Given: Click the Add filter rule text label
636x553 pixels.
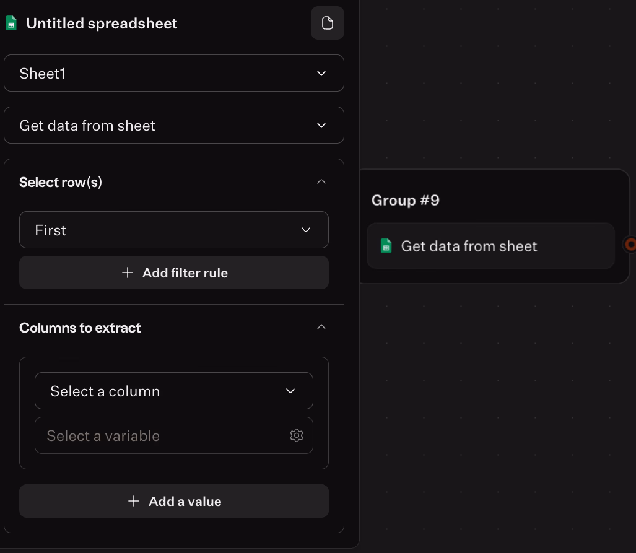Looking at the screenshot, I should tap(185, 272).
